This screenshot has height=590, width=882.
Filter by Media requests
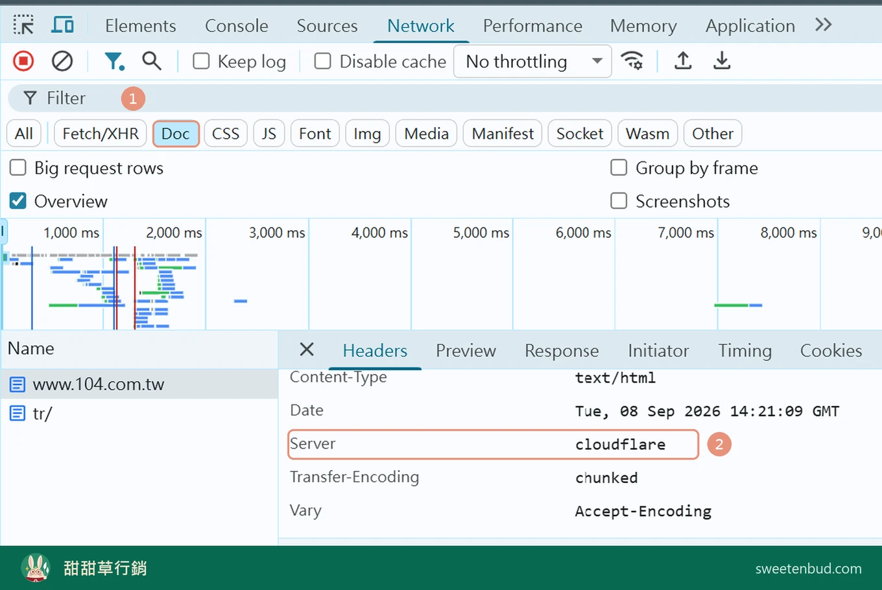[x=426, y=134]
